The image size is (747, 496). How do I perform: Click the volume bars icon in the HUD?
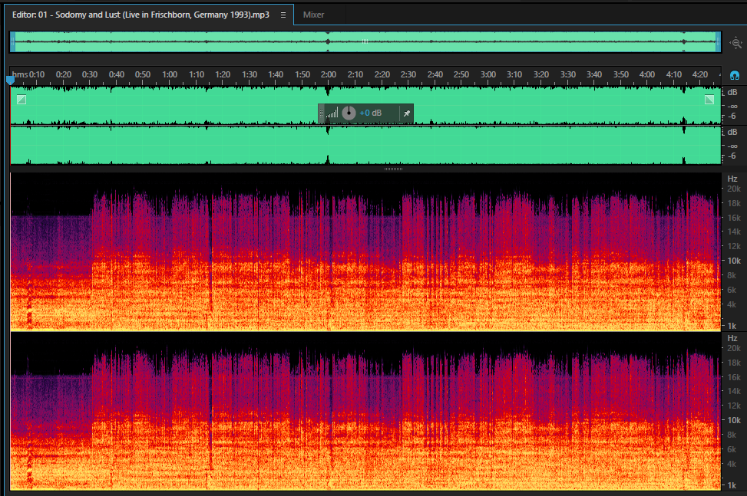tap(332, 113)
